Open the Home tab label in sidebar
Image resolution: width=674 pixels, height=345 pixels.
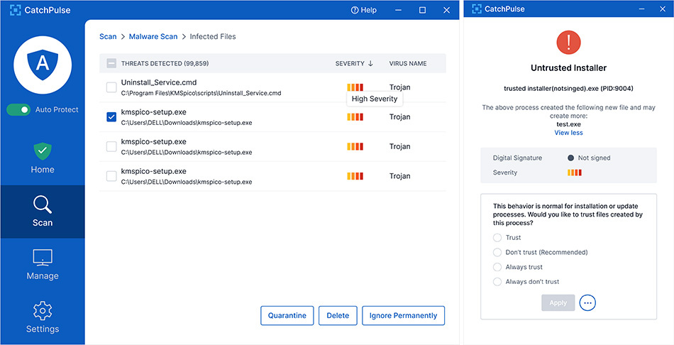tap(43, 170)
